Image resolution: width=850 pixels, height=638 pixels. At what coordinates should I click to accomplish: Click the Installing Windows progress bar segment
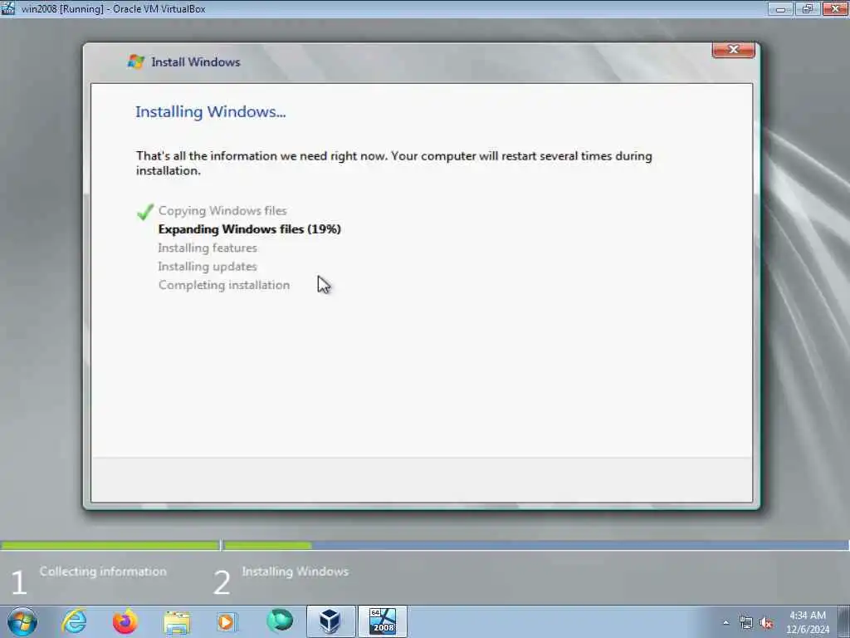[536, 545]
